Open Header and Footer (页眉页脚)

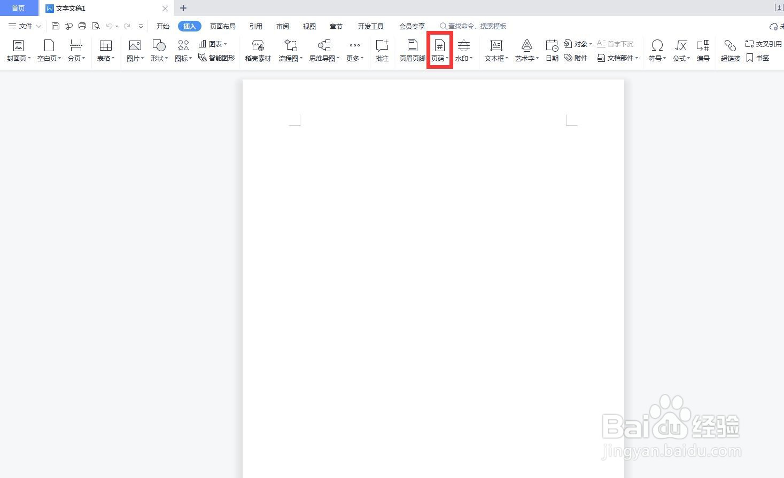point(412,51)
